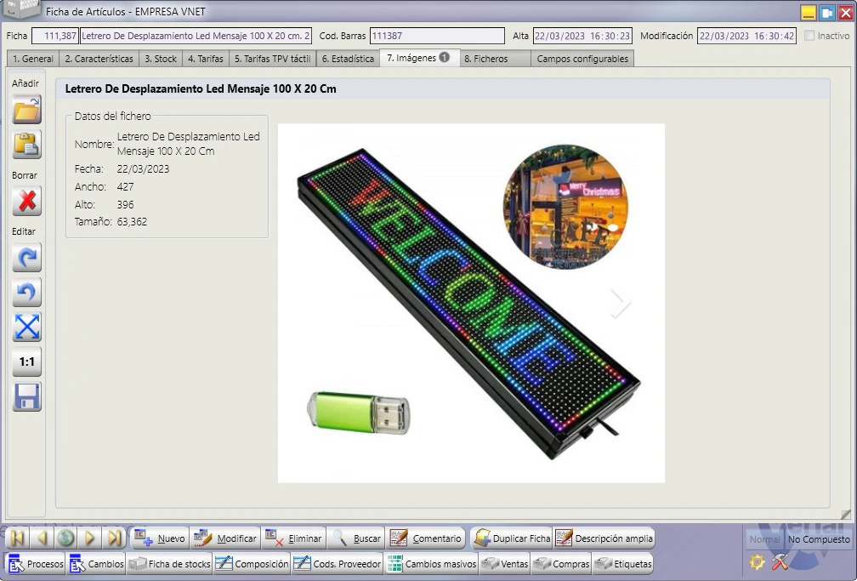Switch to the 3. Stock tab
Viewport: 857px width, 581px height.
[160, 59]
